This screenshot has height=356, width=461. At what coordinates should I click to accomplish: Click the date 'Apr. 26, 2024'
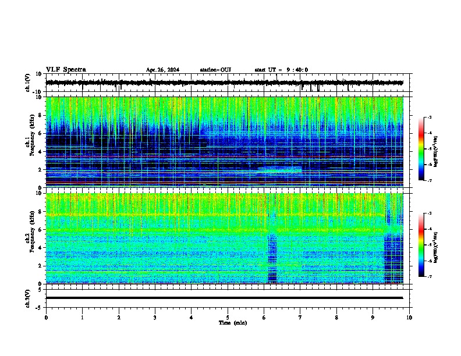point(162,70)
